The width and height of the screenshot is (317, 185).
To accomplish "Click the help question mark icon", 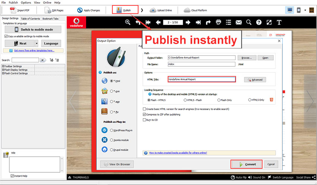I will pyautogui.click(x=259, y=22).
